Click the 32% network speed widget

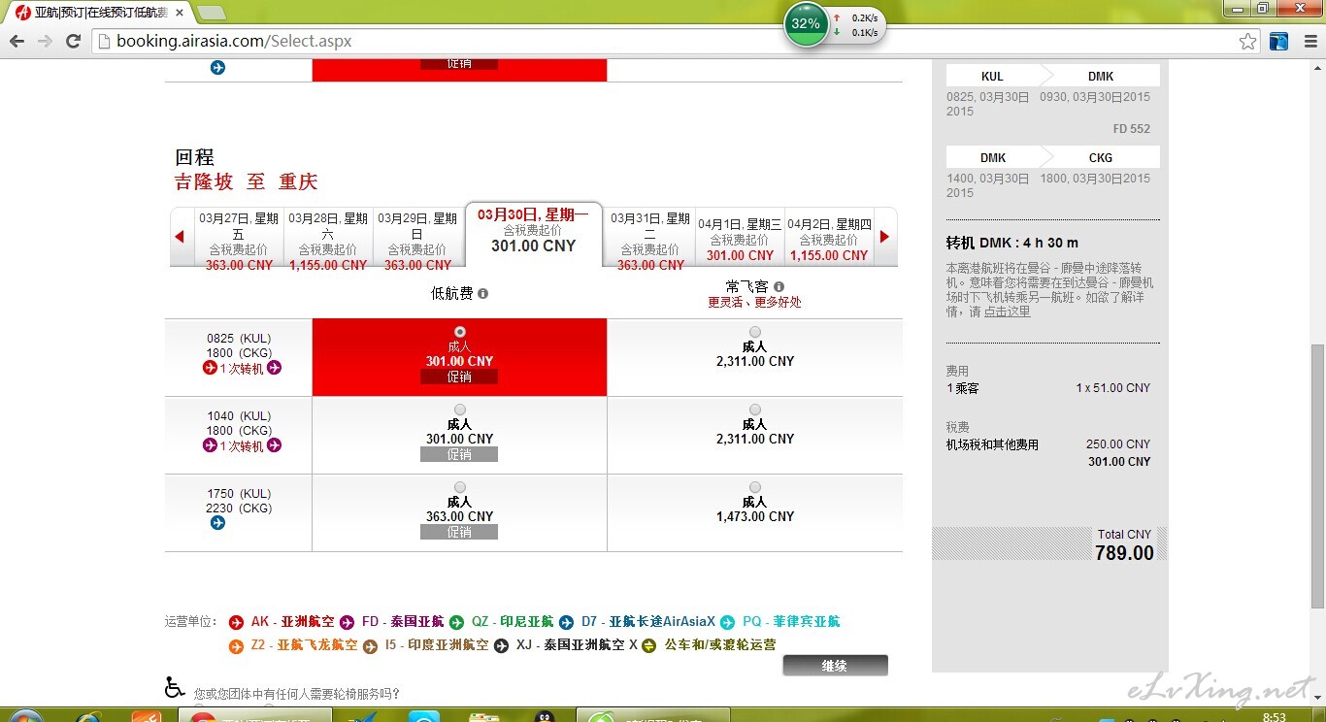[x=835, y=24]
